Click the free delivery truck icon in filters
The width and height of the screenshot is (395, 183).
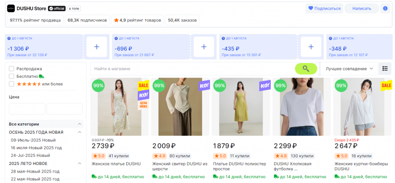pos(42,76)
